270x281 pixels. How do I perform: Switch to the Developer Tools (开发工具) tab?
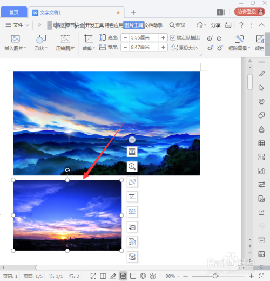click(94, 25)
